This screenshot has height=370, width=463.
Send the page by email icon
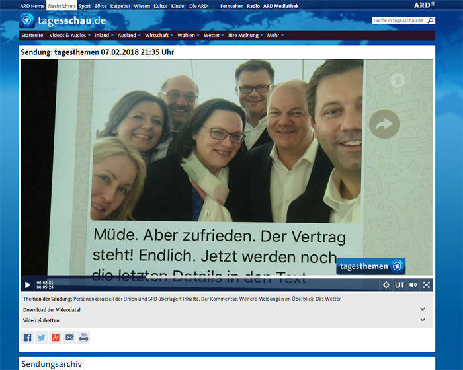pos(69,337)
